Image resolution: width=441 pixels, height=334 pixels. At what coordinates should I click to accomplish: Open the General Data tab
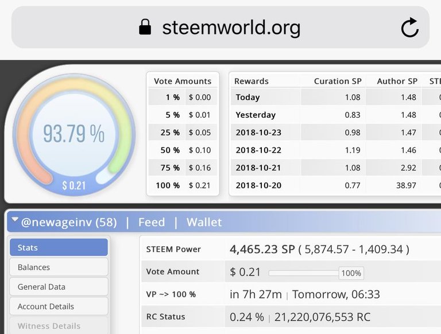(59, 287)
